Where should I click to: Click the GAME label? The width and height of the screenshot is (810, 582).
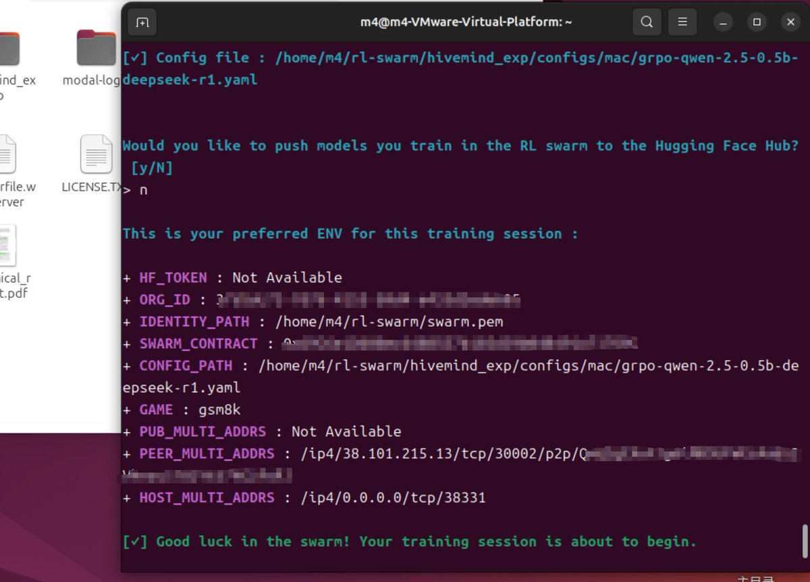point(157,410)
